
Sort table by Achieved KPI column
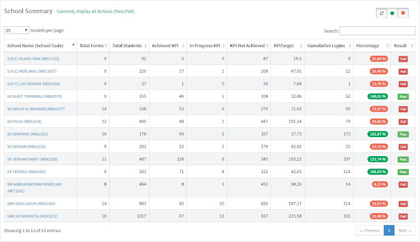click(x=168, y=45)
